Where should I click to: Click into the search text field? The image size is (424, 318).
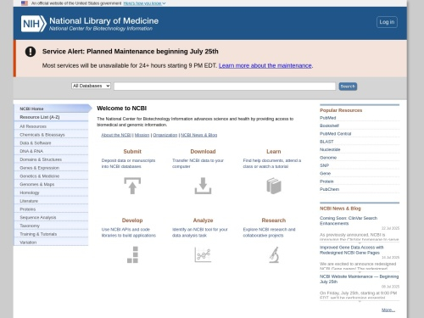(225, 86)
